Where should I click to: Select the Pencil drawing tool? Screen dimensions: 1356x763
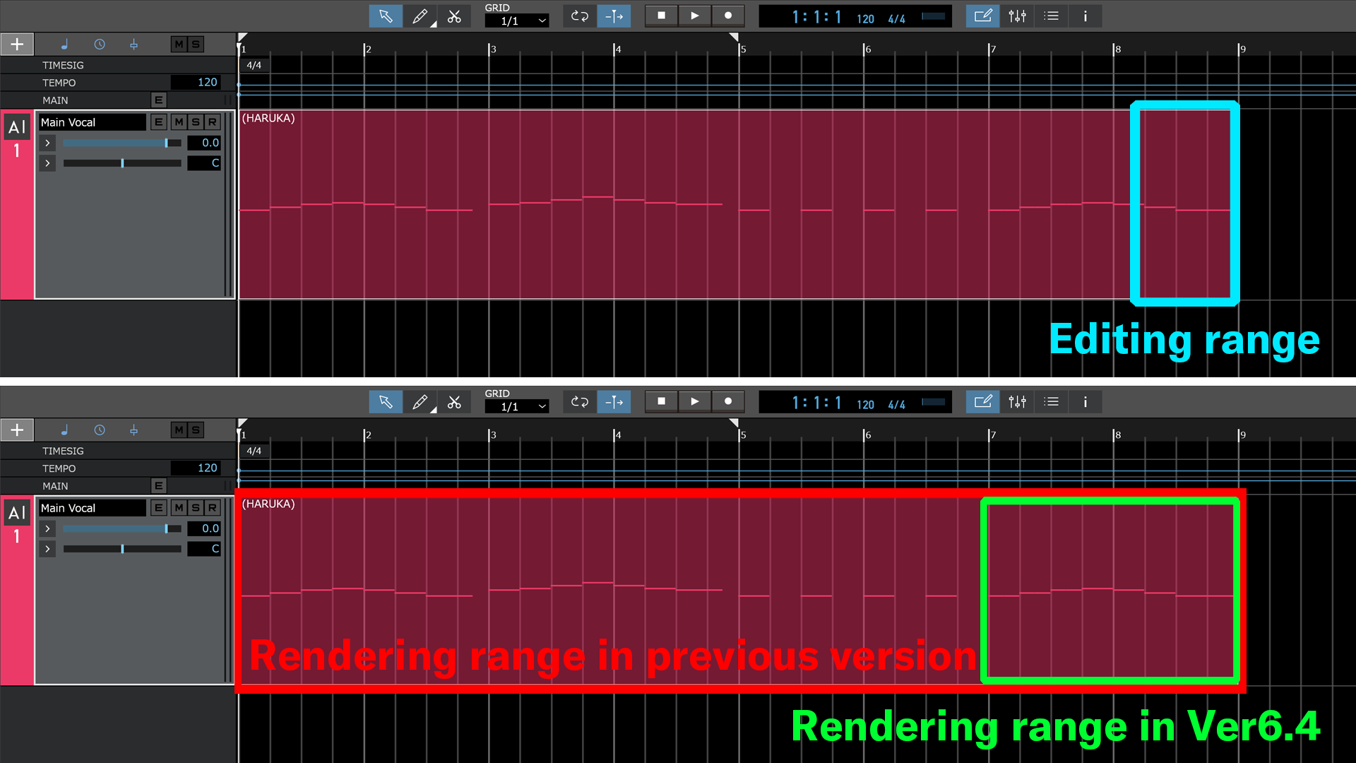pyautogui.click(x=420, y=16)
